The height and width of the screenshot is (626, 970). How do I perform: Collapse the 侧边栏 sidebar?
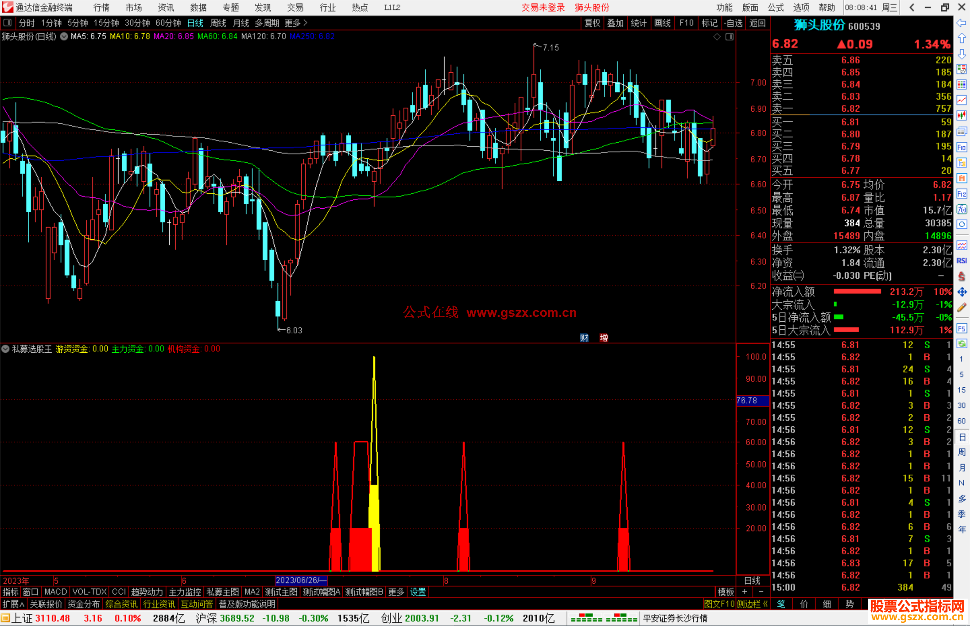[752, 604]
